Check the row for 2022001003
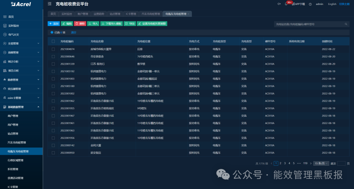 click(53, 79)
